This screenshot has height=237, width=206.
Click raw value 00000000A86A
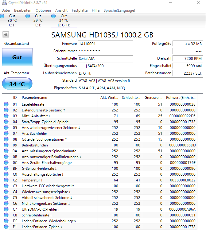pyautogui.click(x=182, y=209)
